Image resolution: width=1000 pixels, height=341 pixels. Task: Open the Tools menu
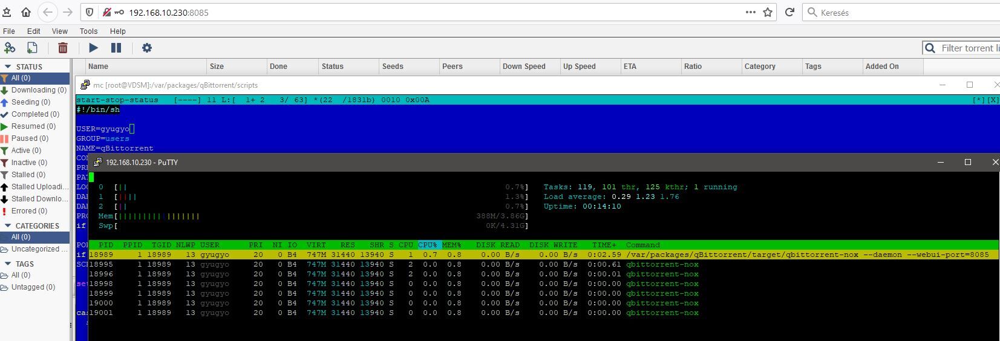pyautogui.click(x=88, y=31)
